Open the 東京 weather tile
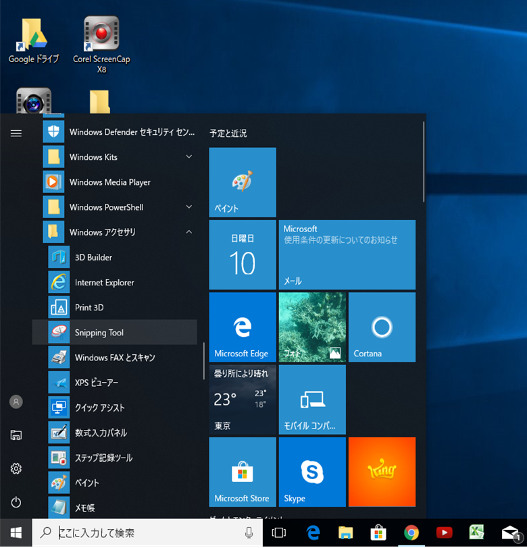 pyautogui.click(x=243, y=400)
